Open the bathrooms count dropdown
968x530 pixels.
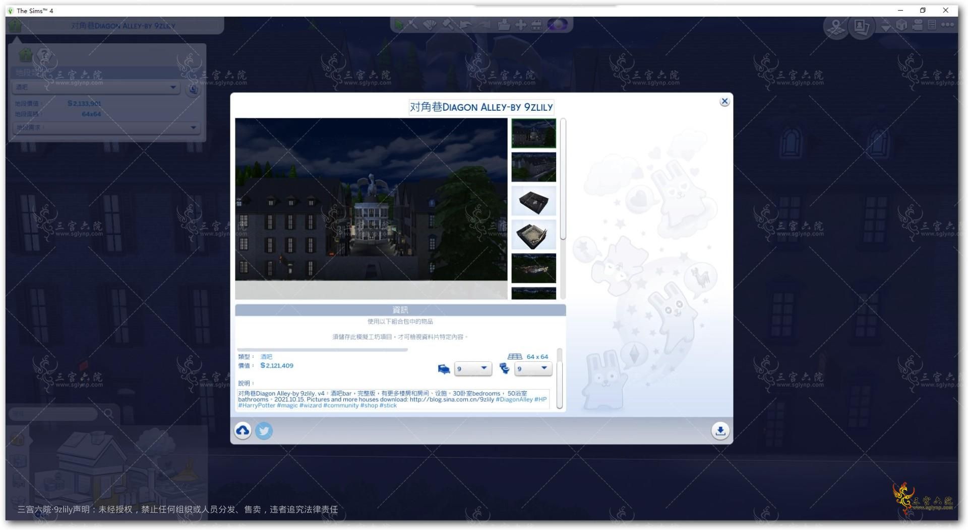(533, 368)
